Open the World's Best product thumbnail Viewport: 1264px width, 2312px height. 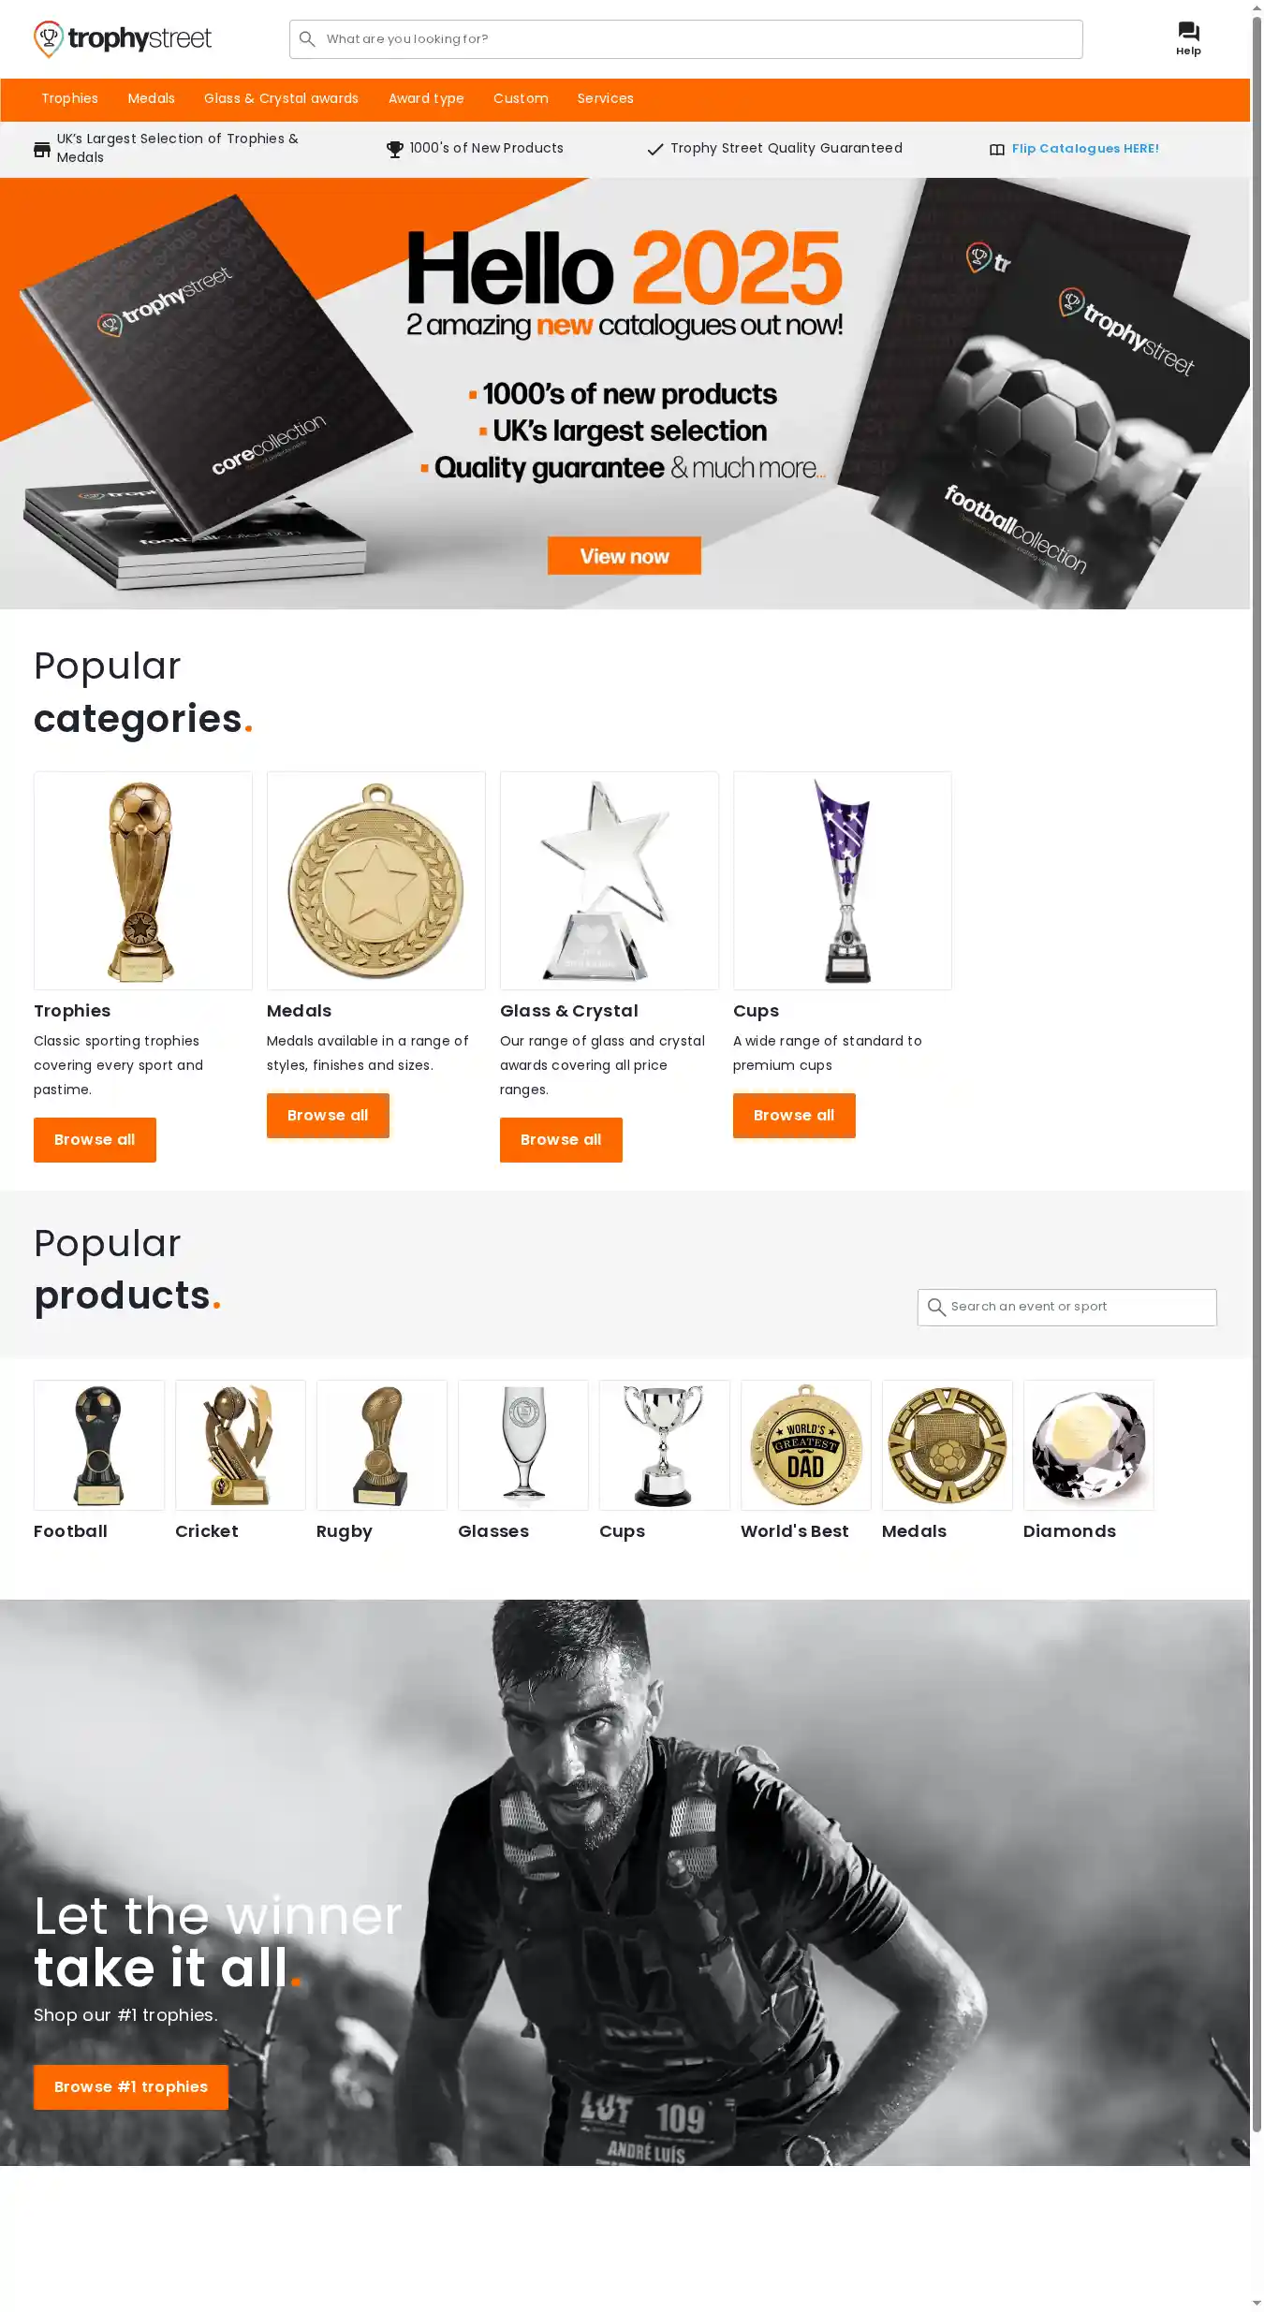(x=806, y=1445)
